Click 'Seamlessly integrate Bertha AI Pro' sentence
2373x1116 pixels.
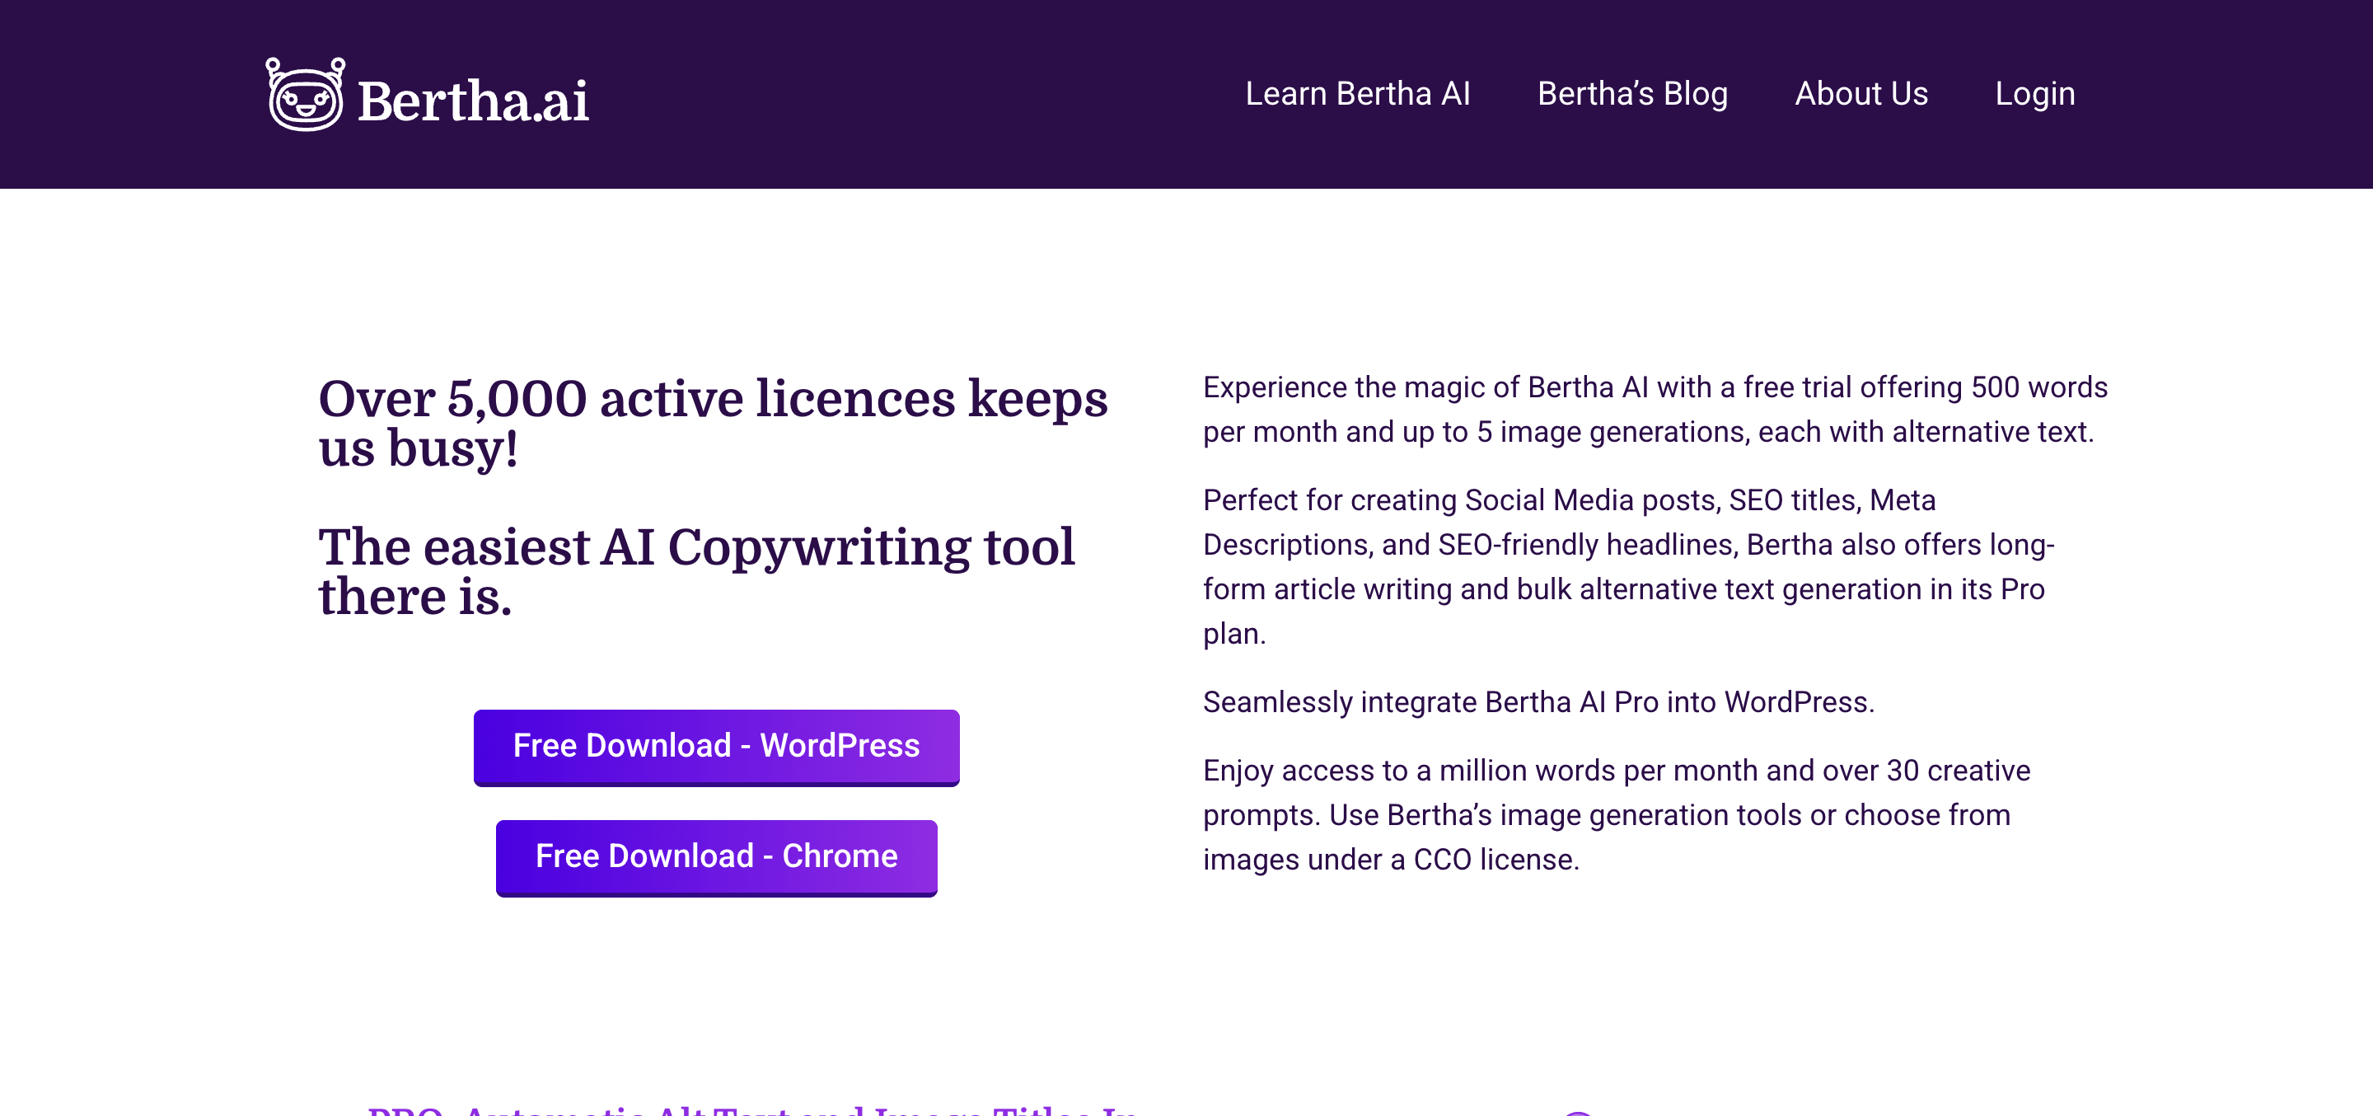coord(1538,702)
